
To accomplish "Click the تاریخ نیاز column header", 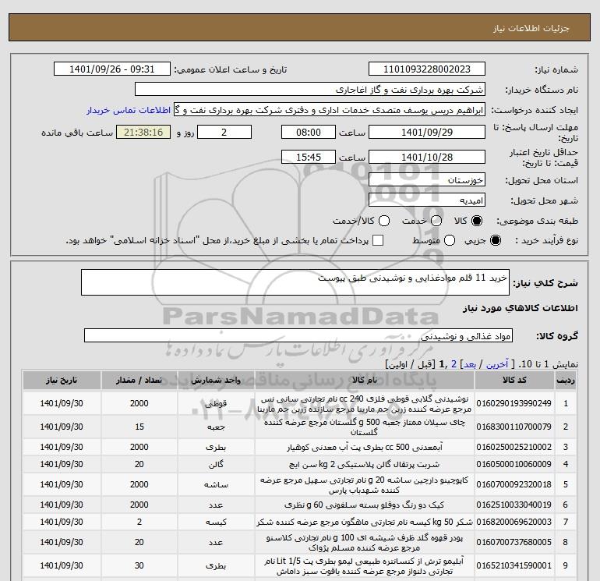I will [x=62, y=380].
